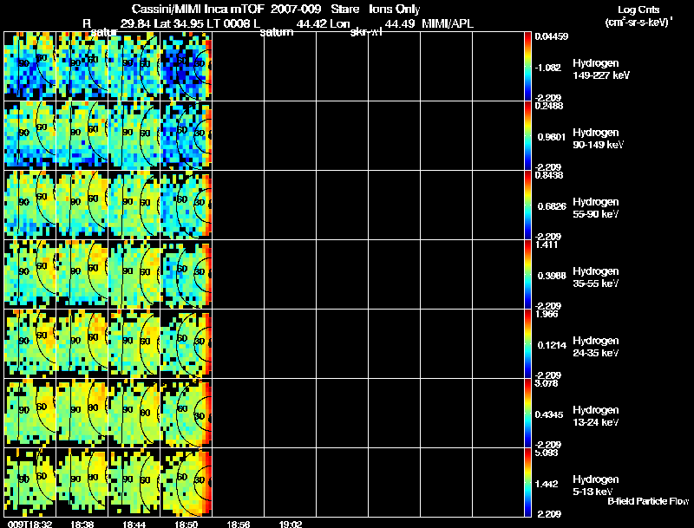Click the first image in the 13-24 keV row
This screenshot has height=528, width=694.
[29, 413]
